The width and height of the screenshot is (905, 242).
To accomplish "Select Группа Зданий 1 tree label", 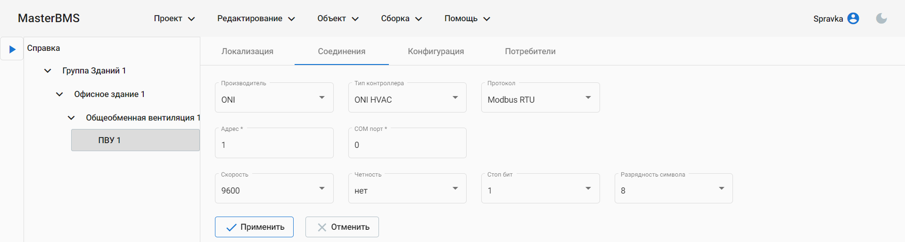I will [x=94, y=71].
